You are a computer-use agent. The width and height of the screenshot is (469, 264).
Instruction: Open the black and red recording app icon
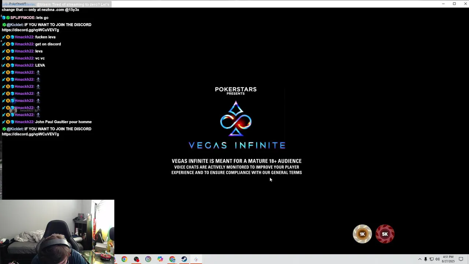[136, 259]
